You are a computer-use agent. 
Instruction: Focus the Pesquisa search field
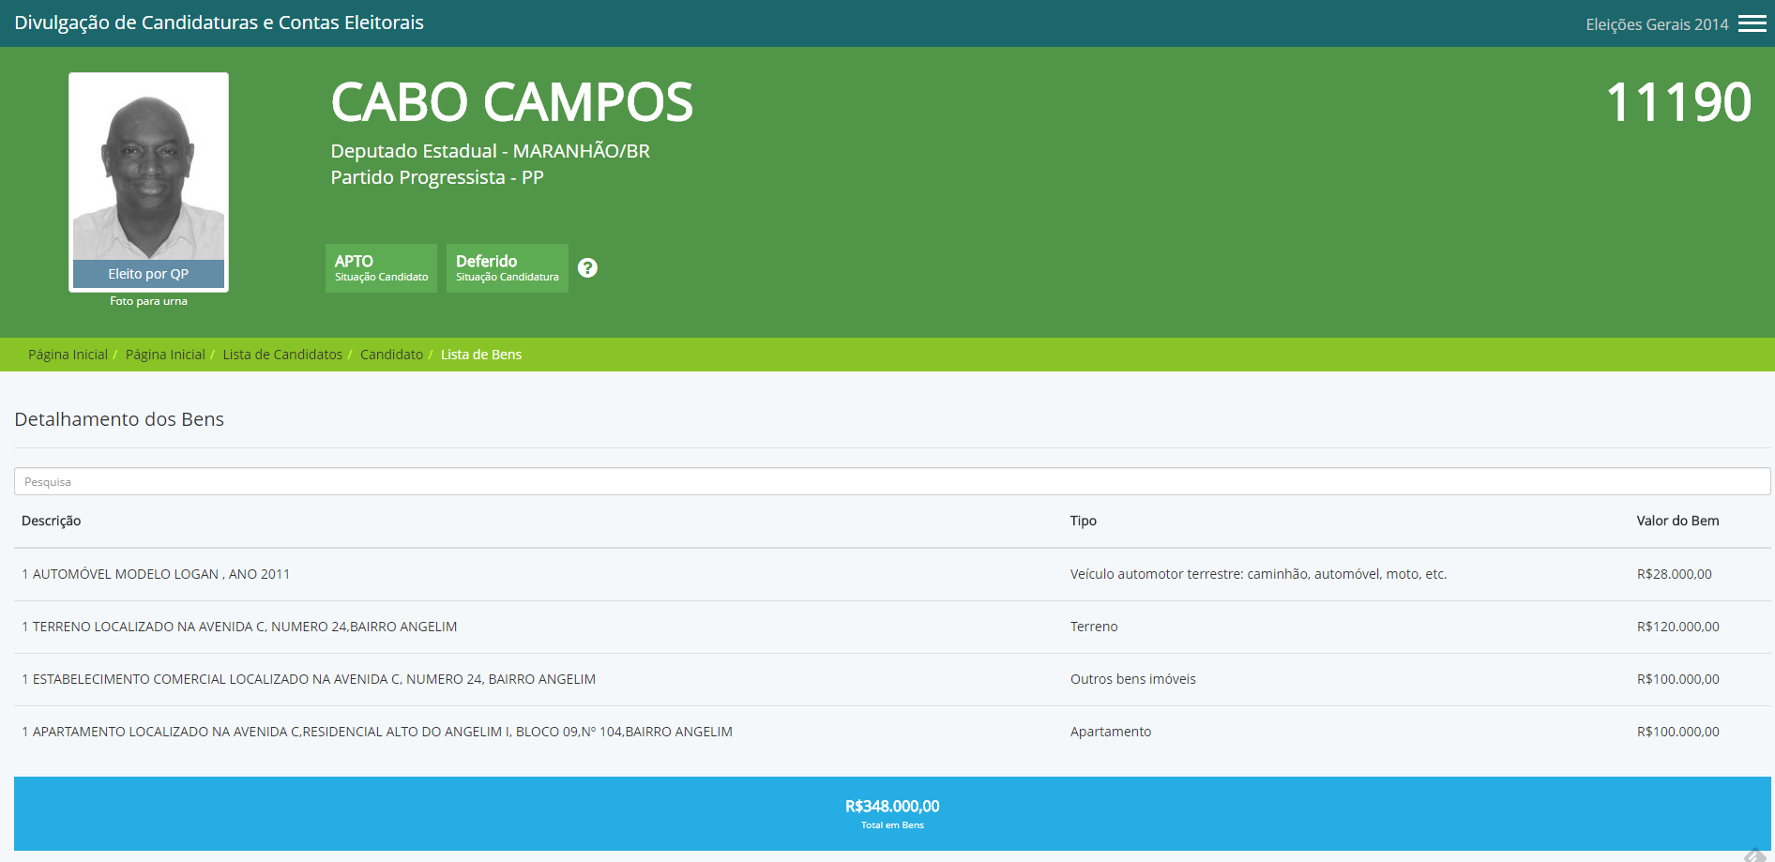891,481
